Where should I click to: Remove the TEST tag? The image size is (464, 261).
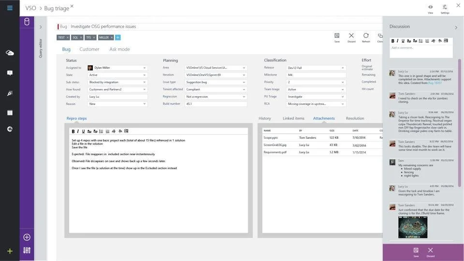68,38
